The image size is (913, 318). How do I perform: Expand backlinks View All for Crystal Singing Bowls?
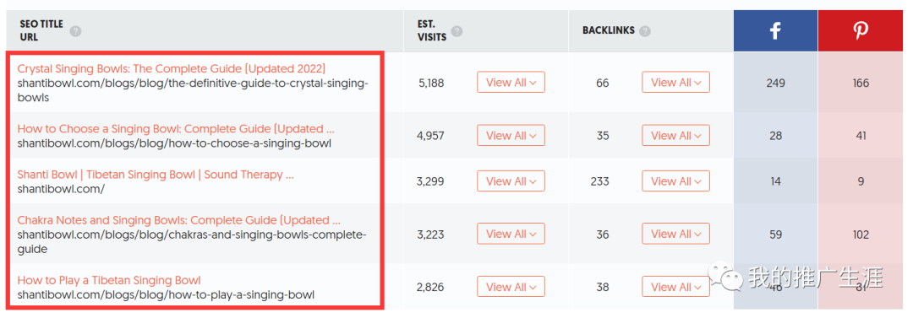(676, 83)
